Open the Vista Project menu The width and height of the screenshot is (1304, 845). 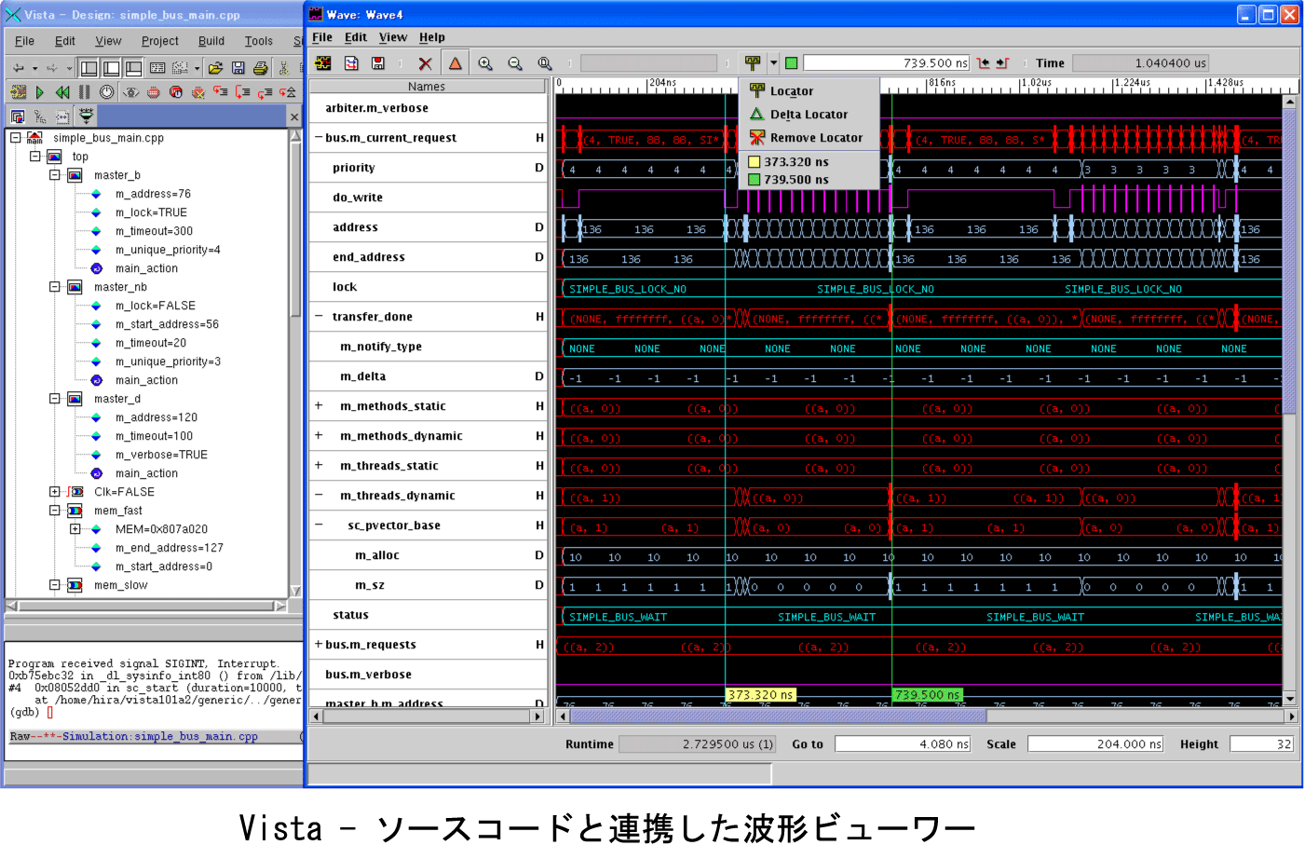(160, 41)
